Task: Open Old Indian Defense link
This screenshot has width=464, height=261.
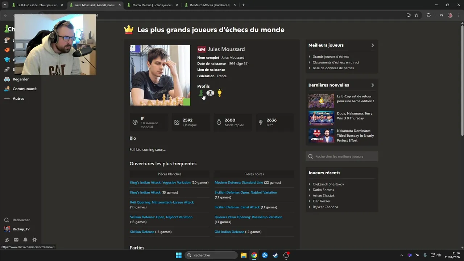Action: click(x=229, y=232)
